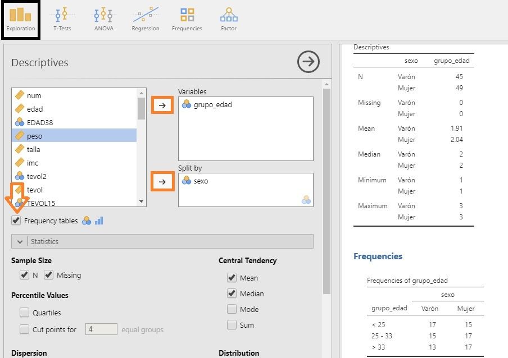
Task: Select the peso variable in list
Action: click(x=34, y=136)
